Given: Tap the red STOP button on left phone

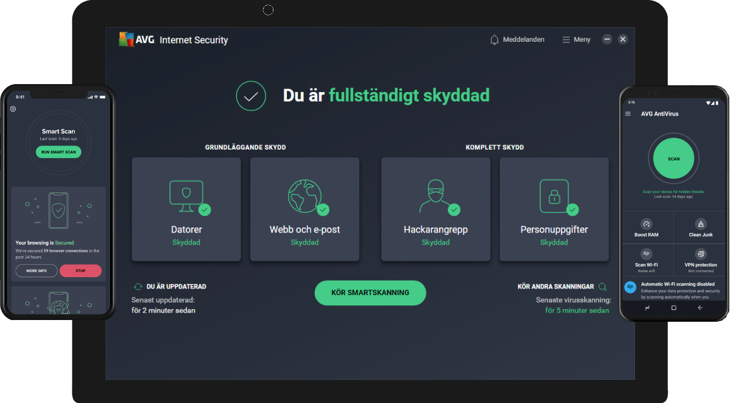Looking at the screenshot, I should pos(80,271).
